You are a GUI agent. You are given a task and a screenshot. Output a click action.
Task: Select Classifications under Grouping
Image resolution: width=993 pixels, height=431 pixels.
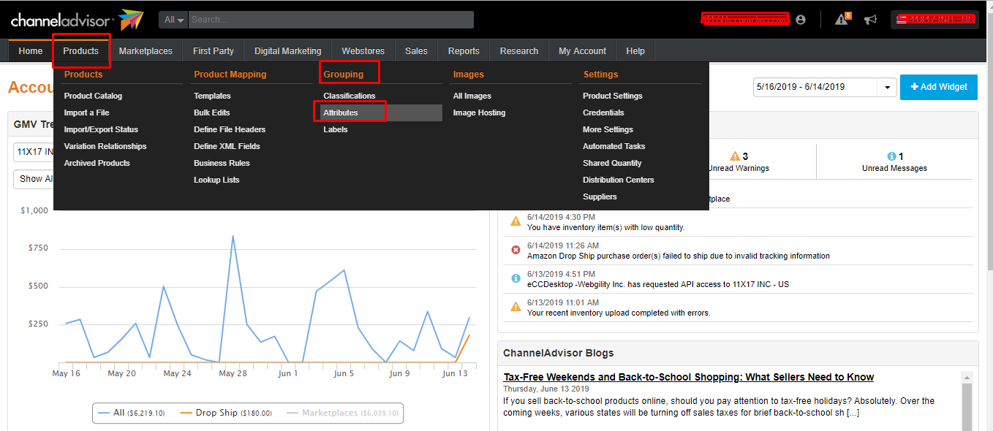tap(350, 96)
